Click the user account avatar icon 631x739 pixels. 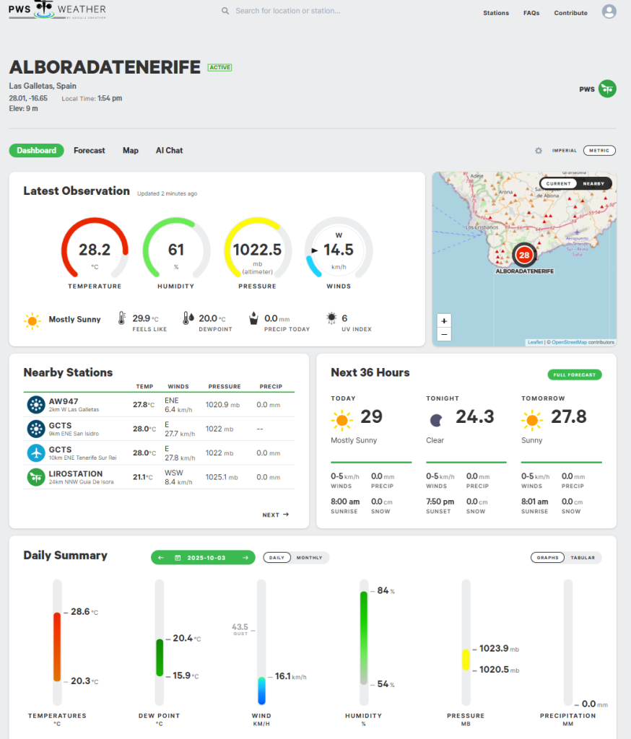pyautogui.click(x=609, y=12)
